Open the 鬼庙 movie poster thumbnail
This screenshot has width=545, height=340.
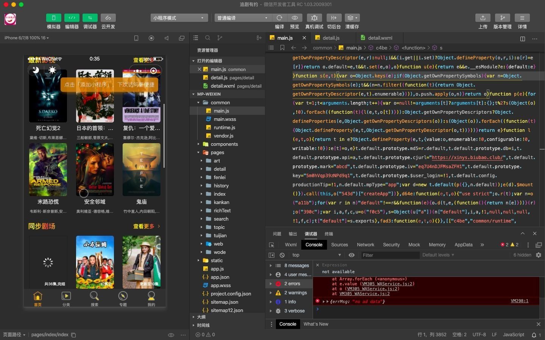(142, 170)
